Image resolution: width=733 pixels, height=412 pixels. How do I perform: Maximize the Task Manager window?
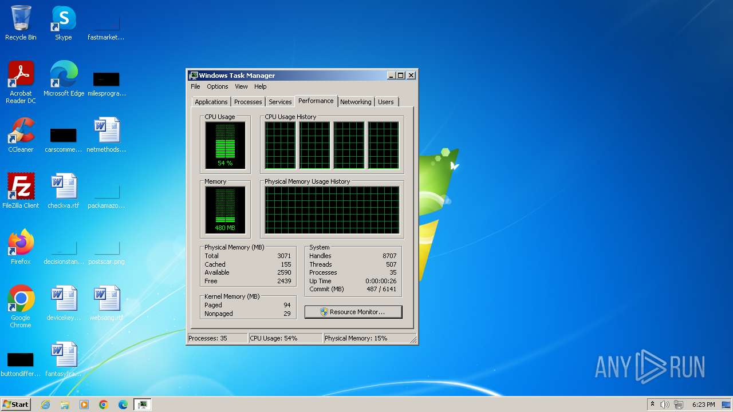401,76
